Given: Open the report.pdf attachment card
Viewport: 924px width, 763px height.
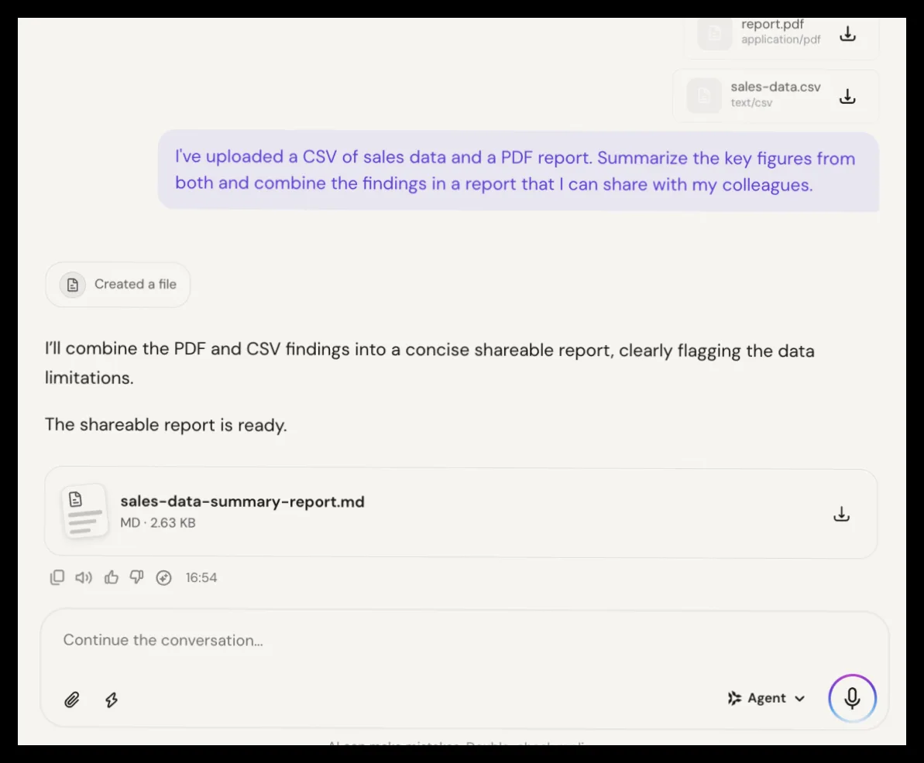Looking at the screenshot, I should click(781, 36).
